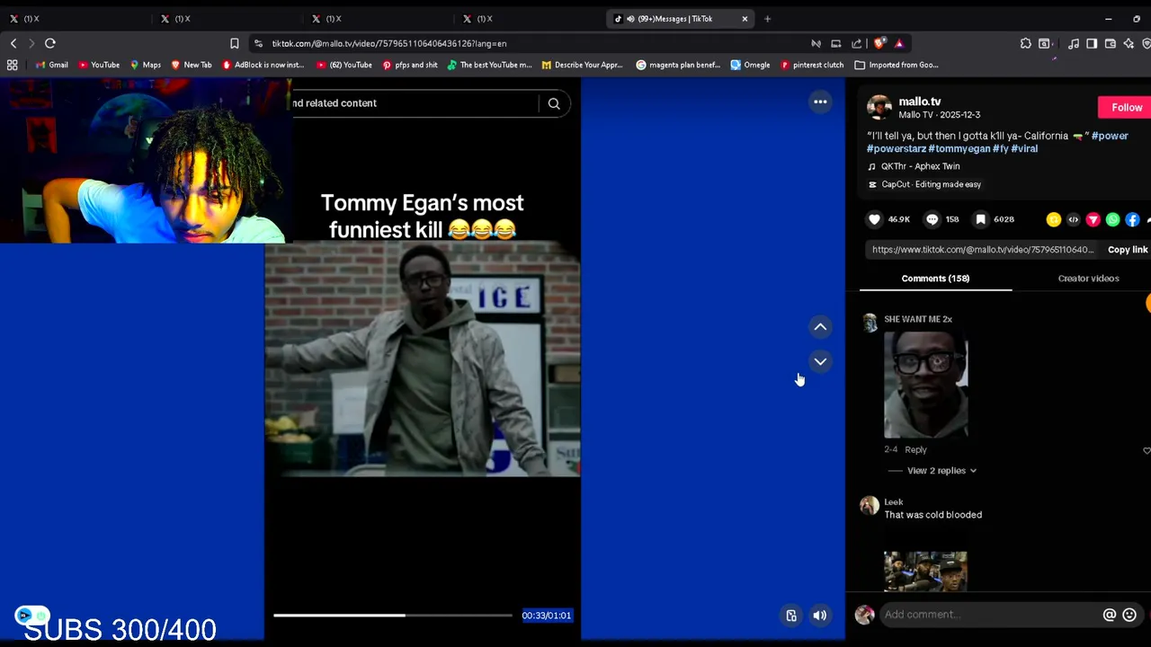
Task: Open Leo AI sparkle icon
Action: pos(1129,43)
